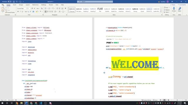Viewport: 188px width, 105px height.
Task: Justify the paragraph text
Action: pyautogui.click(x=52, y=12)
